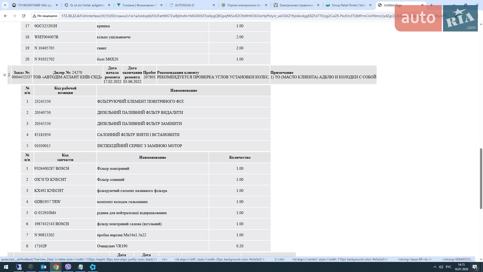Click the Not Secure site info badge
The height and width of the screenshot is (272, 483).
(x=45, y=16)
